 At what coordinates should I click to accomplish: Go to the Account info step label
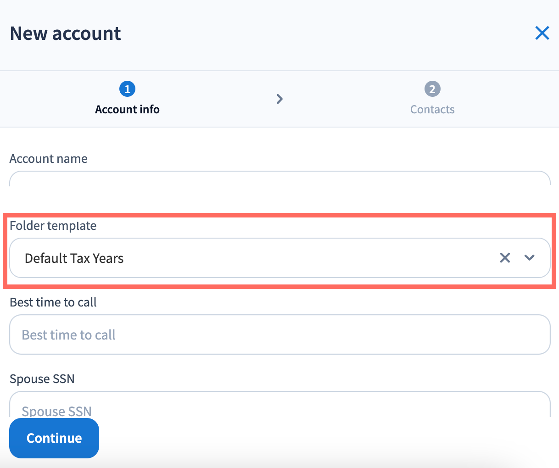point(127,110)
